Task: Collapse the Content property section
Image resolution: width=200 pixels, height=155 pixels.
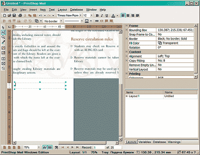Action: click(127, 52)
